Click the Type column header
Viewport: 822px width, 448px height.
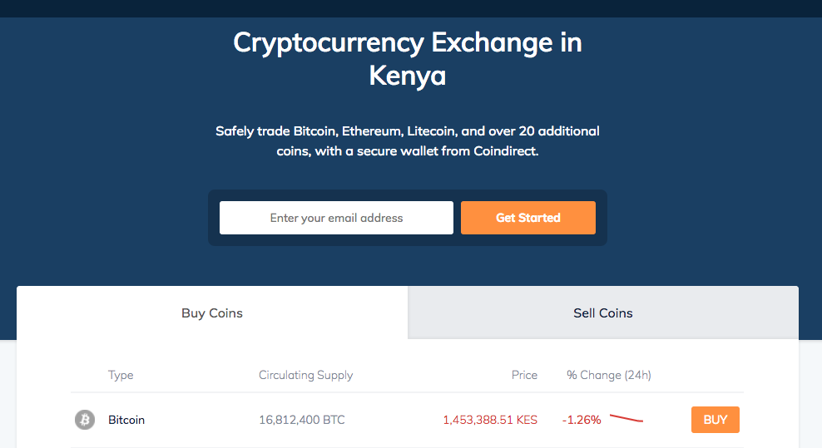click(x=121, y=375)
